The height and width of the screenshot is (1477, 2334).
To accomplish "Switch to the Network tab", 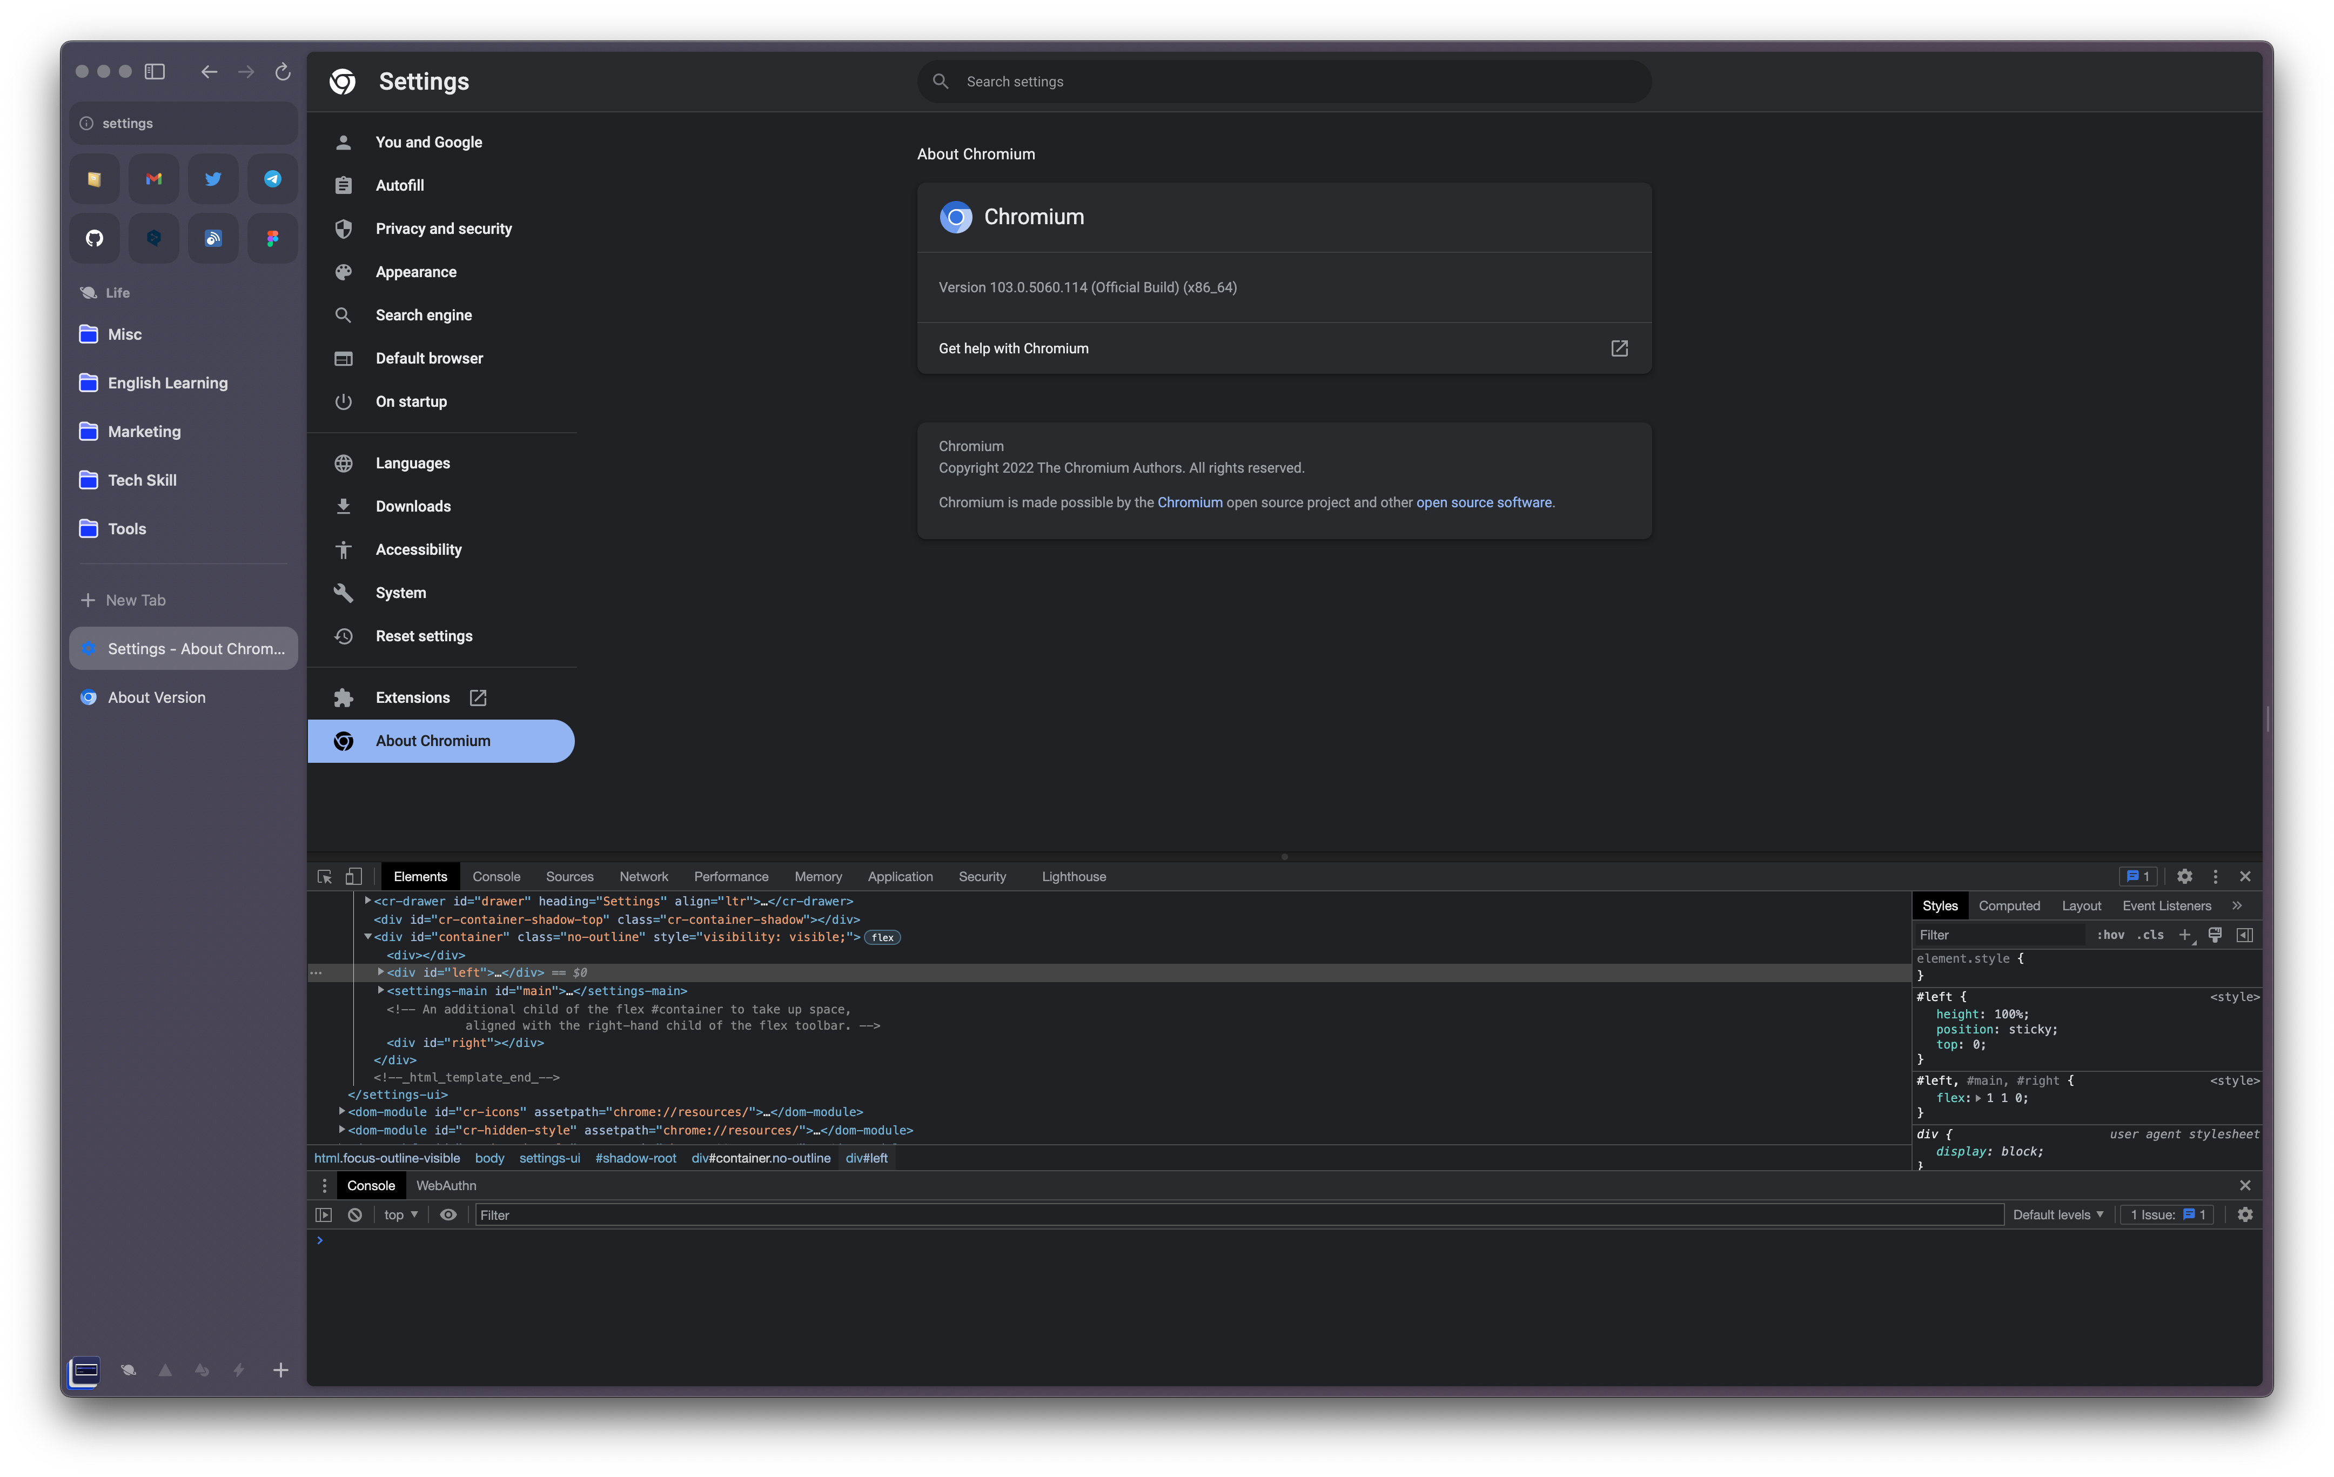I will pos(643,876).
